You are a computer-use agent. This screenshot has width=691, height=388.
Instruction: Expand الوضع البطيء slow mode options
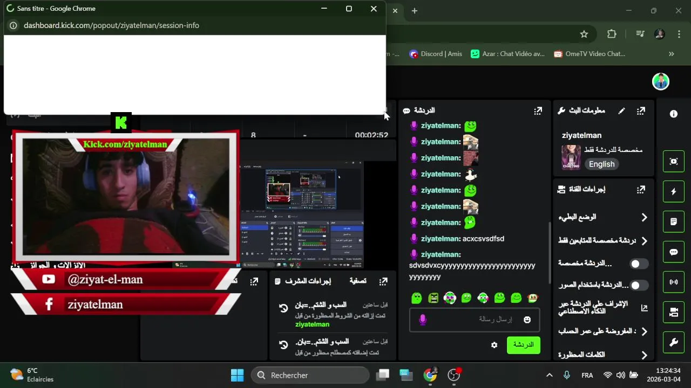(x=644, y=217)
